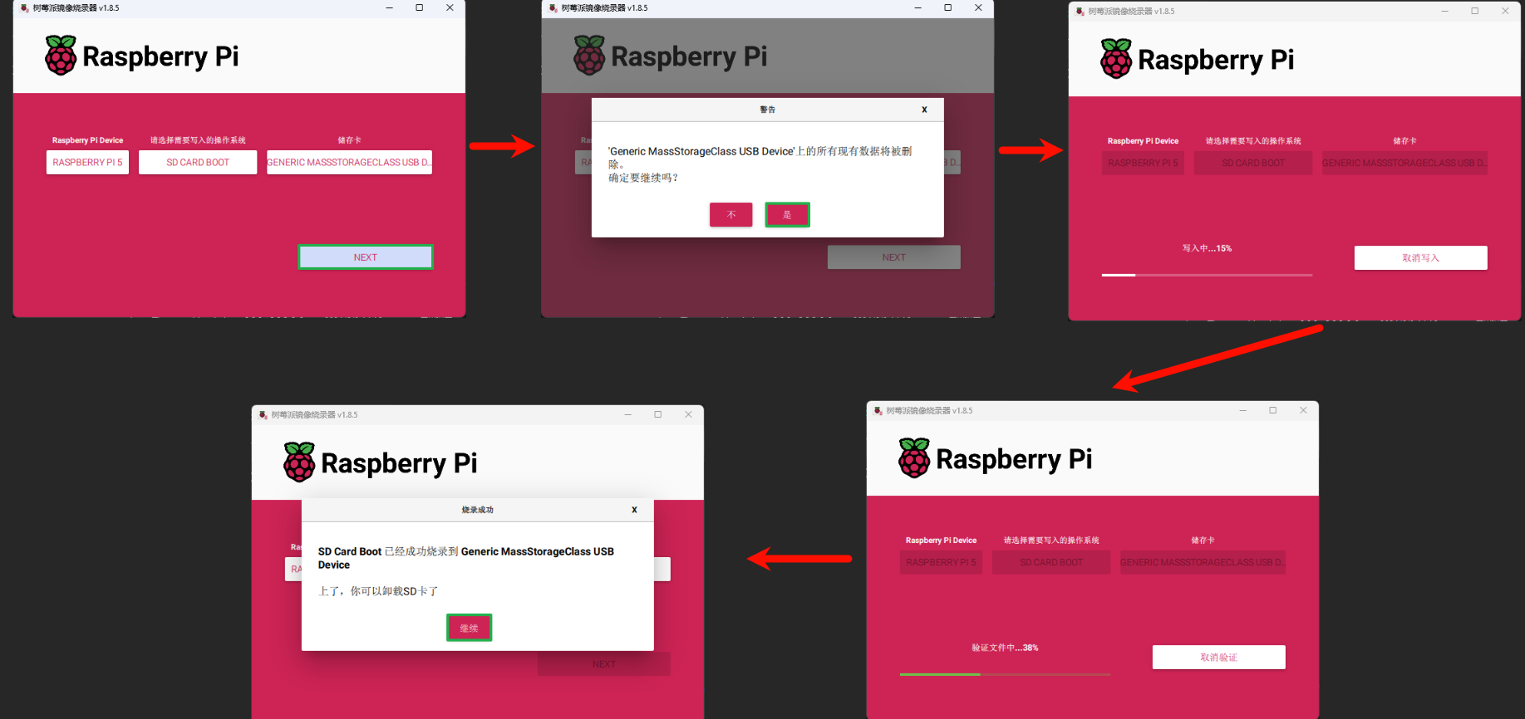Close the 烧录成功 dialog with its x

point(634,510)
